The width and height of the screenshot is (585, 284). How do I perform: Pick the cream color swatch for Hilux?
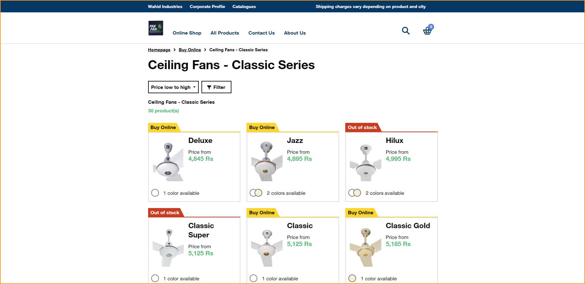(x=357, y=193)
